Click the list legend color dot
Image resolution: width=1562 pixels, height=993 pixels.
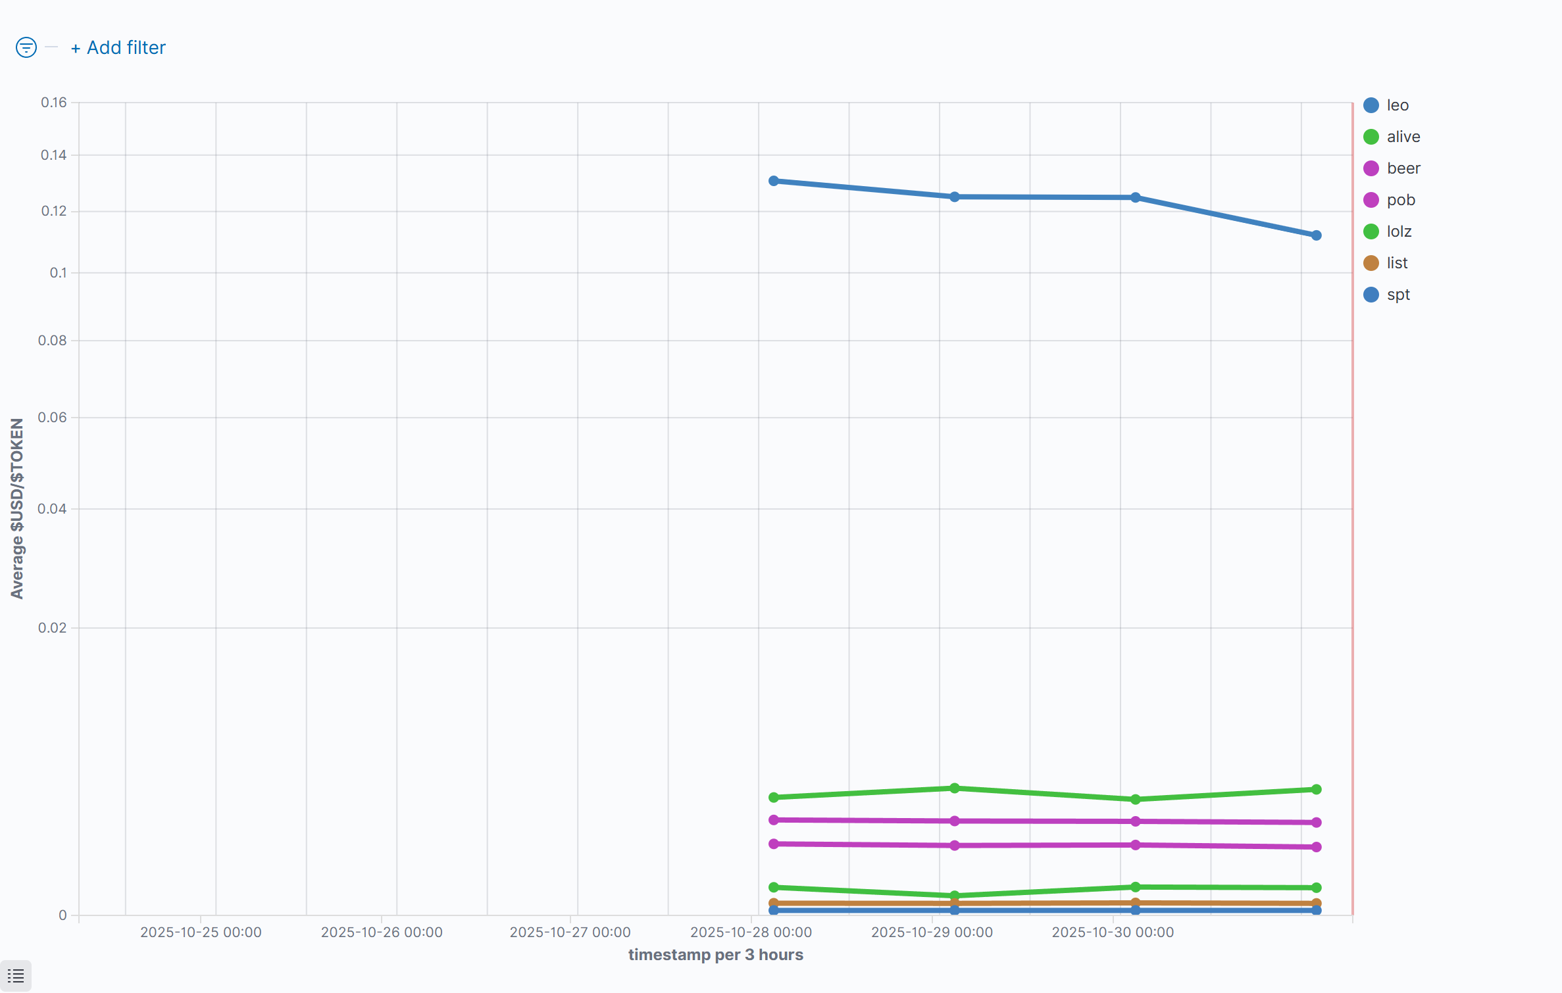point(1371,263)
